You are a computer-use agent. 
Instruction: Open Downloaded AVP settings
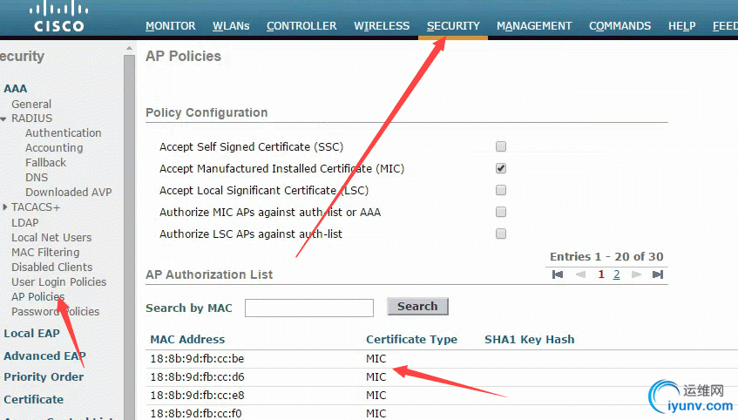69,192
